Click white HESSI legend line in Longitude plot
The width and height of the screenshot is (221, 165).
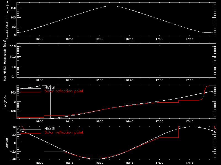[x=31, y=88]
